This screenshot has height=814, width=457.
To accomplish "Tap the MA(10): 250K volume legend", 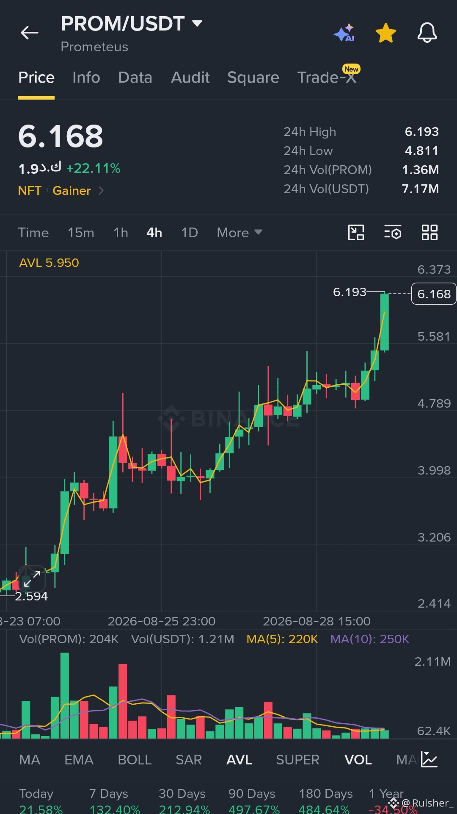I will (x=370, y=639).
